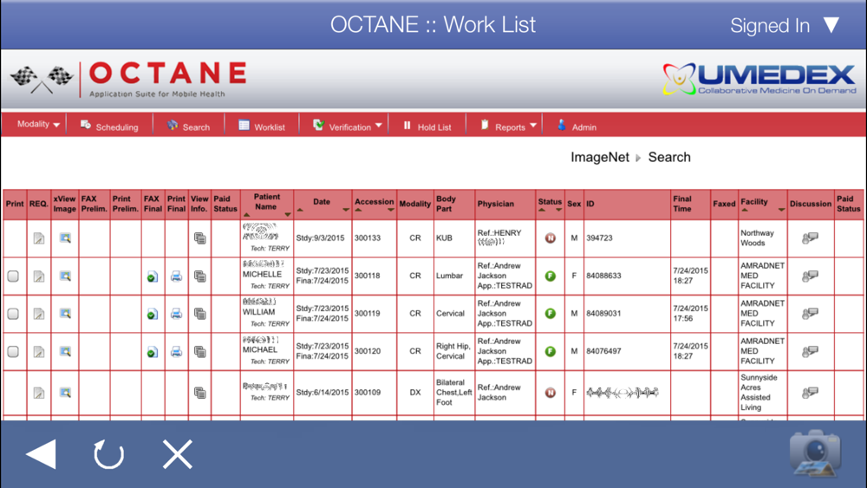Open the Search menu item
Image resolution: width=867 pixels, height=488 pixels.
(188, 127)
